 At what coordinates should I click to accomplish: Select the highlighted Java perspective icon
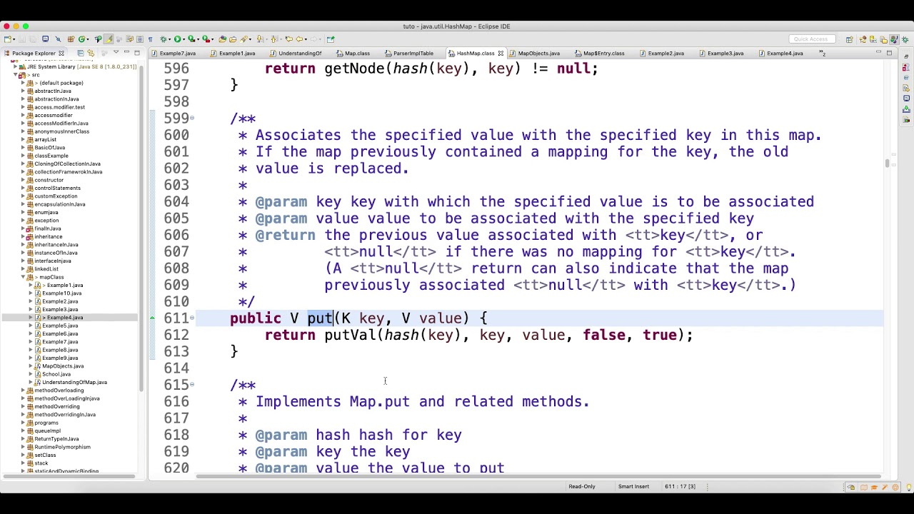(894, 39)
